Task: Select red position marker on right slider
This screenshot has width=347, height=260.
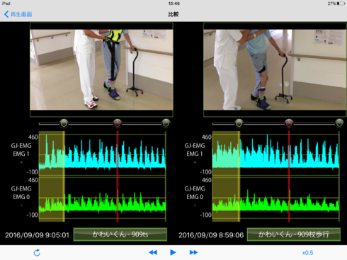Action: [x=289, y=123]
